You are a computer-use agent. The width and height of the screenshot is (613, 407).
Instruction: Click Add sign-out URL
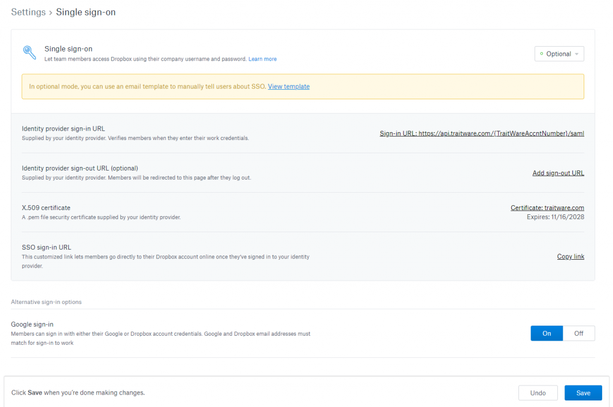tap(558, 173)
